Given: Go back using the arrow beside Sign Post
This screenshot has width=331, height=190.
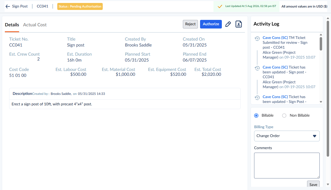Looking at the screenshot, I should (x=8, y=6).
